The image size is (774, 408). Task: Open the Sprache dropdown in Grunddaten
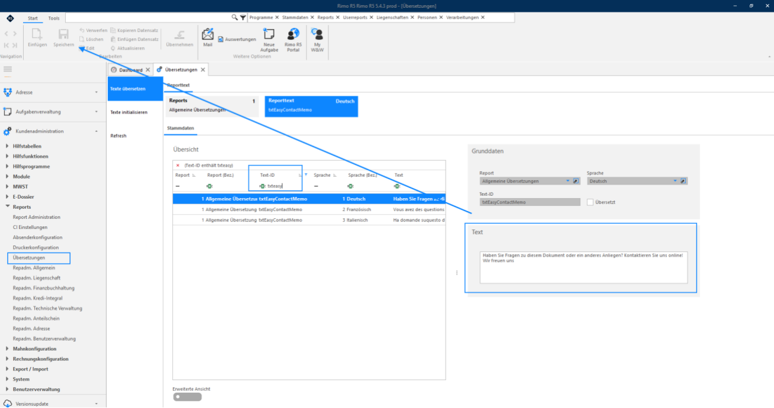[x=676, y=182]
